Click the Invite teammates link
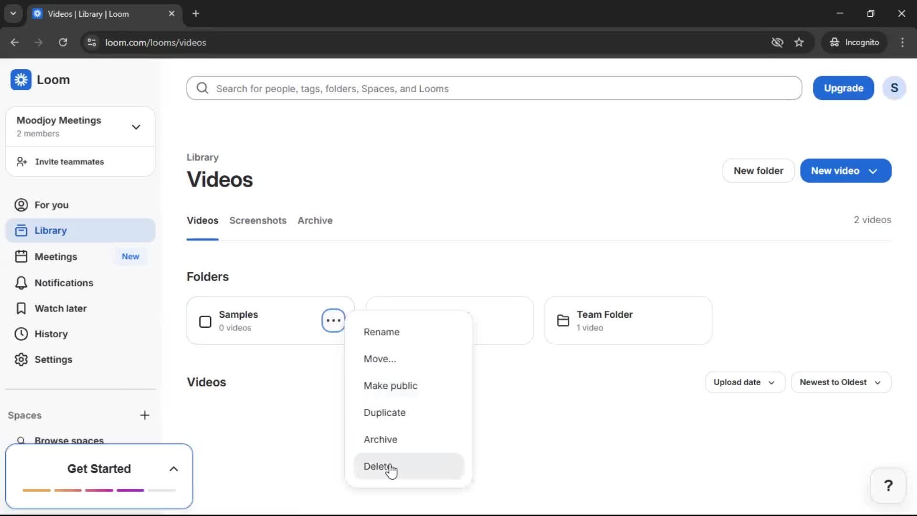The width and height of the screenshot is (917, 516). 70,161
